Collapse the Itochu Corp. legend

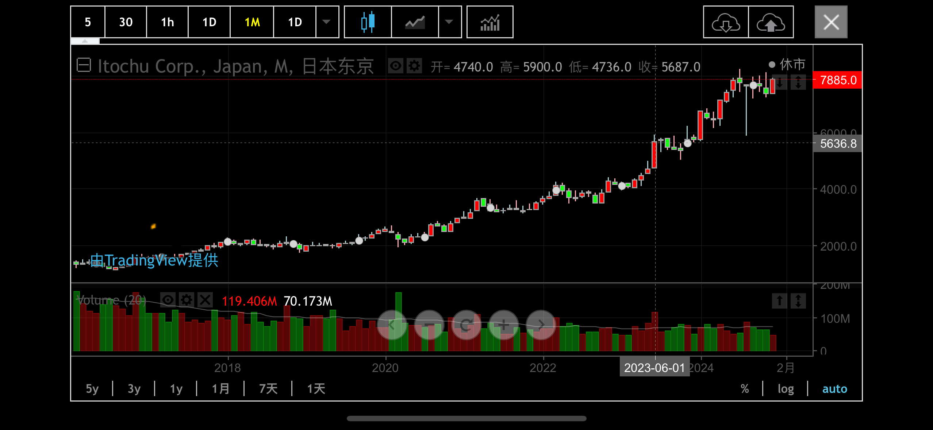pos(84,66)
